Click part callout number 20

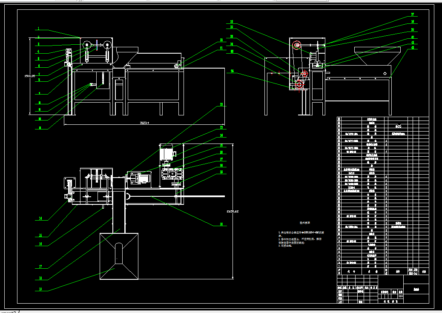221,40
